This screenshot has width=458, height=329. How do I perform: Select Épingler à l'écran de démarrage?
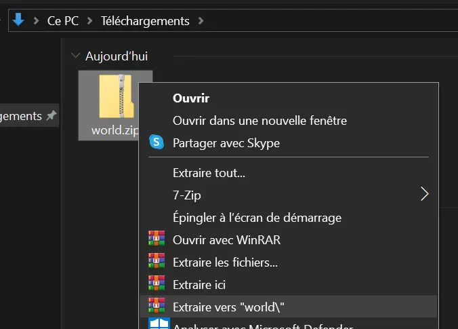click(x=257, y=218)
